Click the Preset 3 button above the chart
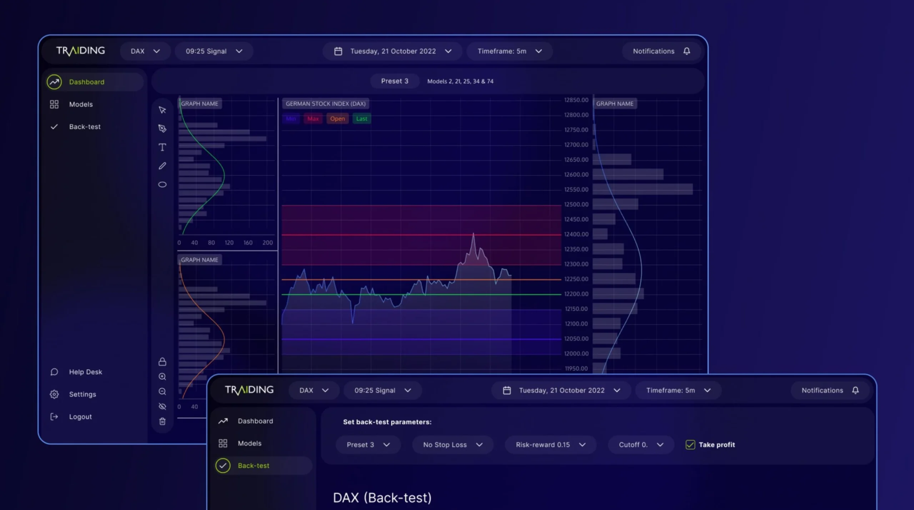The height and width of the screenshot is (510, 914). tap(395, 81)
